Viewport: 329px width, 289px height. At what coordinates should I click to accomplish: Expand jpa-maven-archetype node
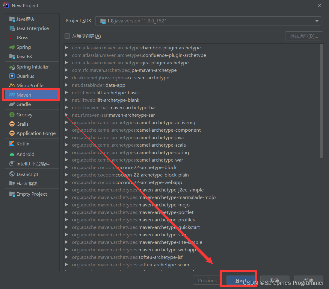[x=67, y=70]
